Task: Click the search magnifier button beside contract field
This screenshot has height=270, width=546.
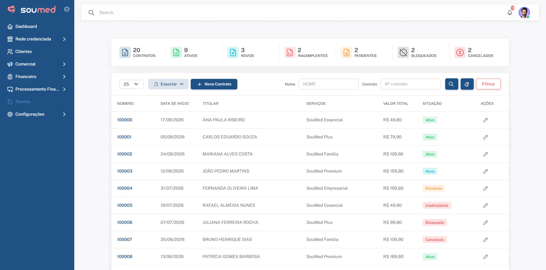Action: point(451,84)
